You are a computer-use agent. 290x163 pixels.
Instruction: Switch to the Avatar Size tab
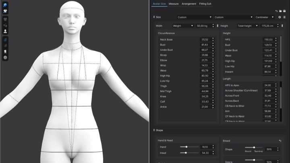pyautogui.click(x=159, y=4)
